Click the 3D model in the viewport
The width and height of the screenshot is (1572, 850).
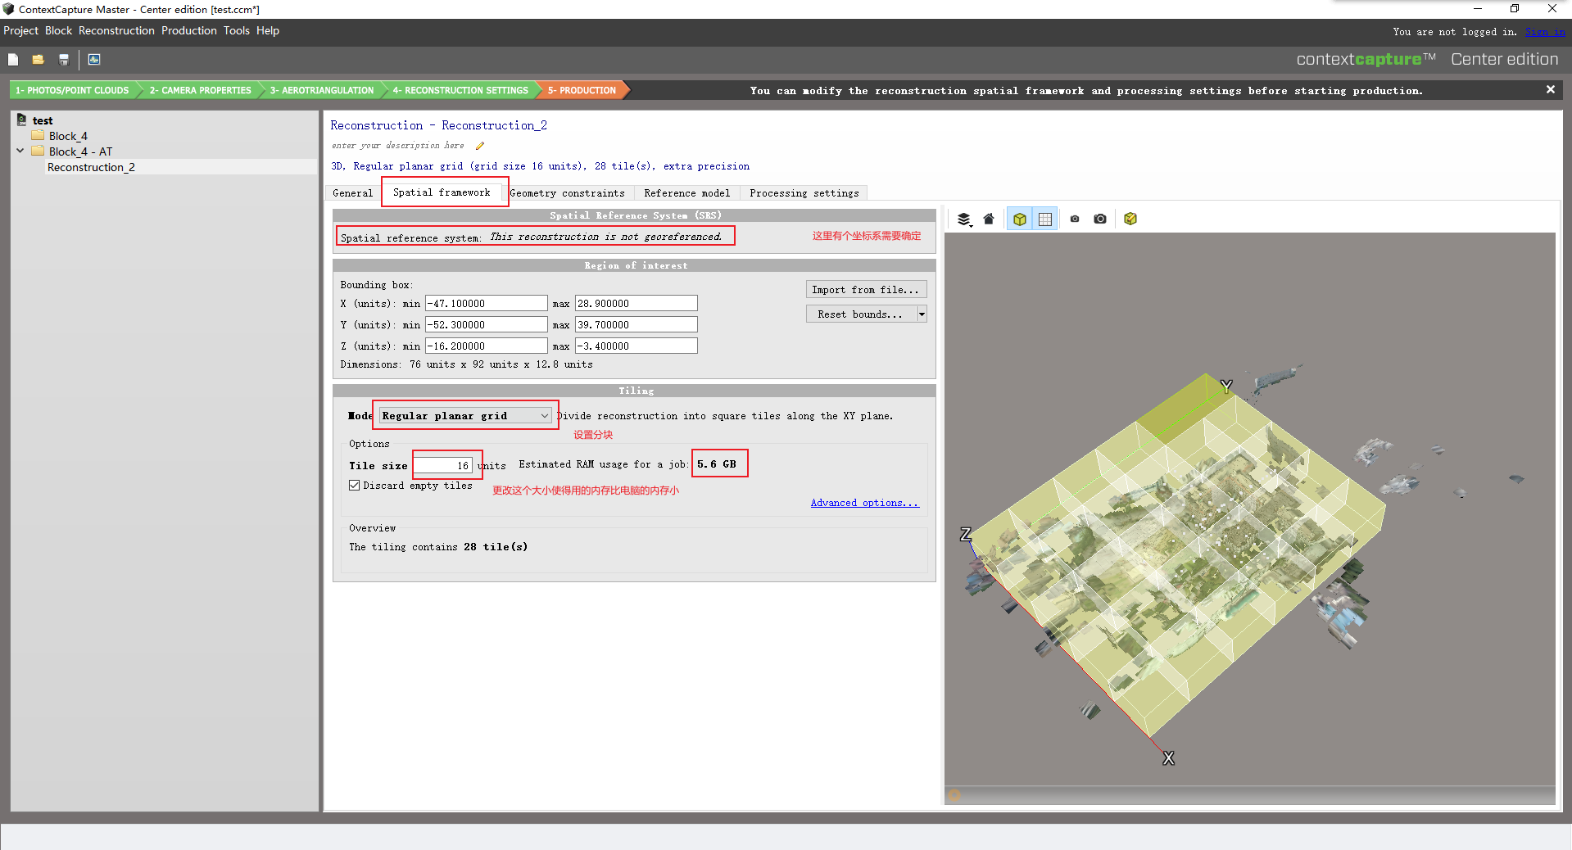1177,557
